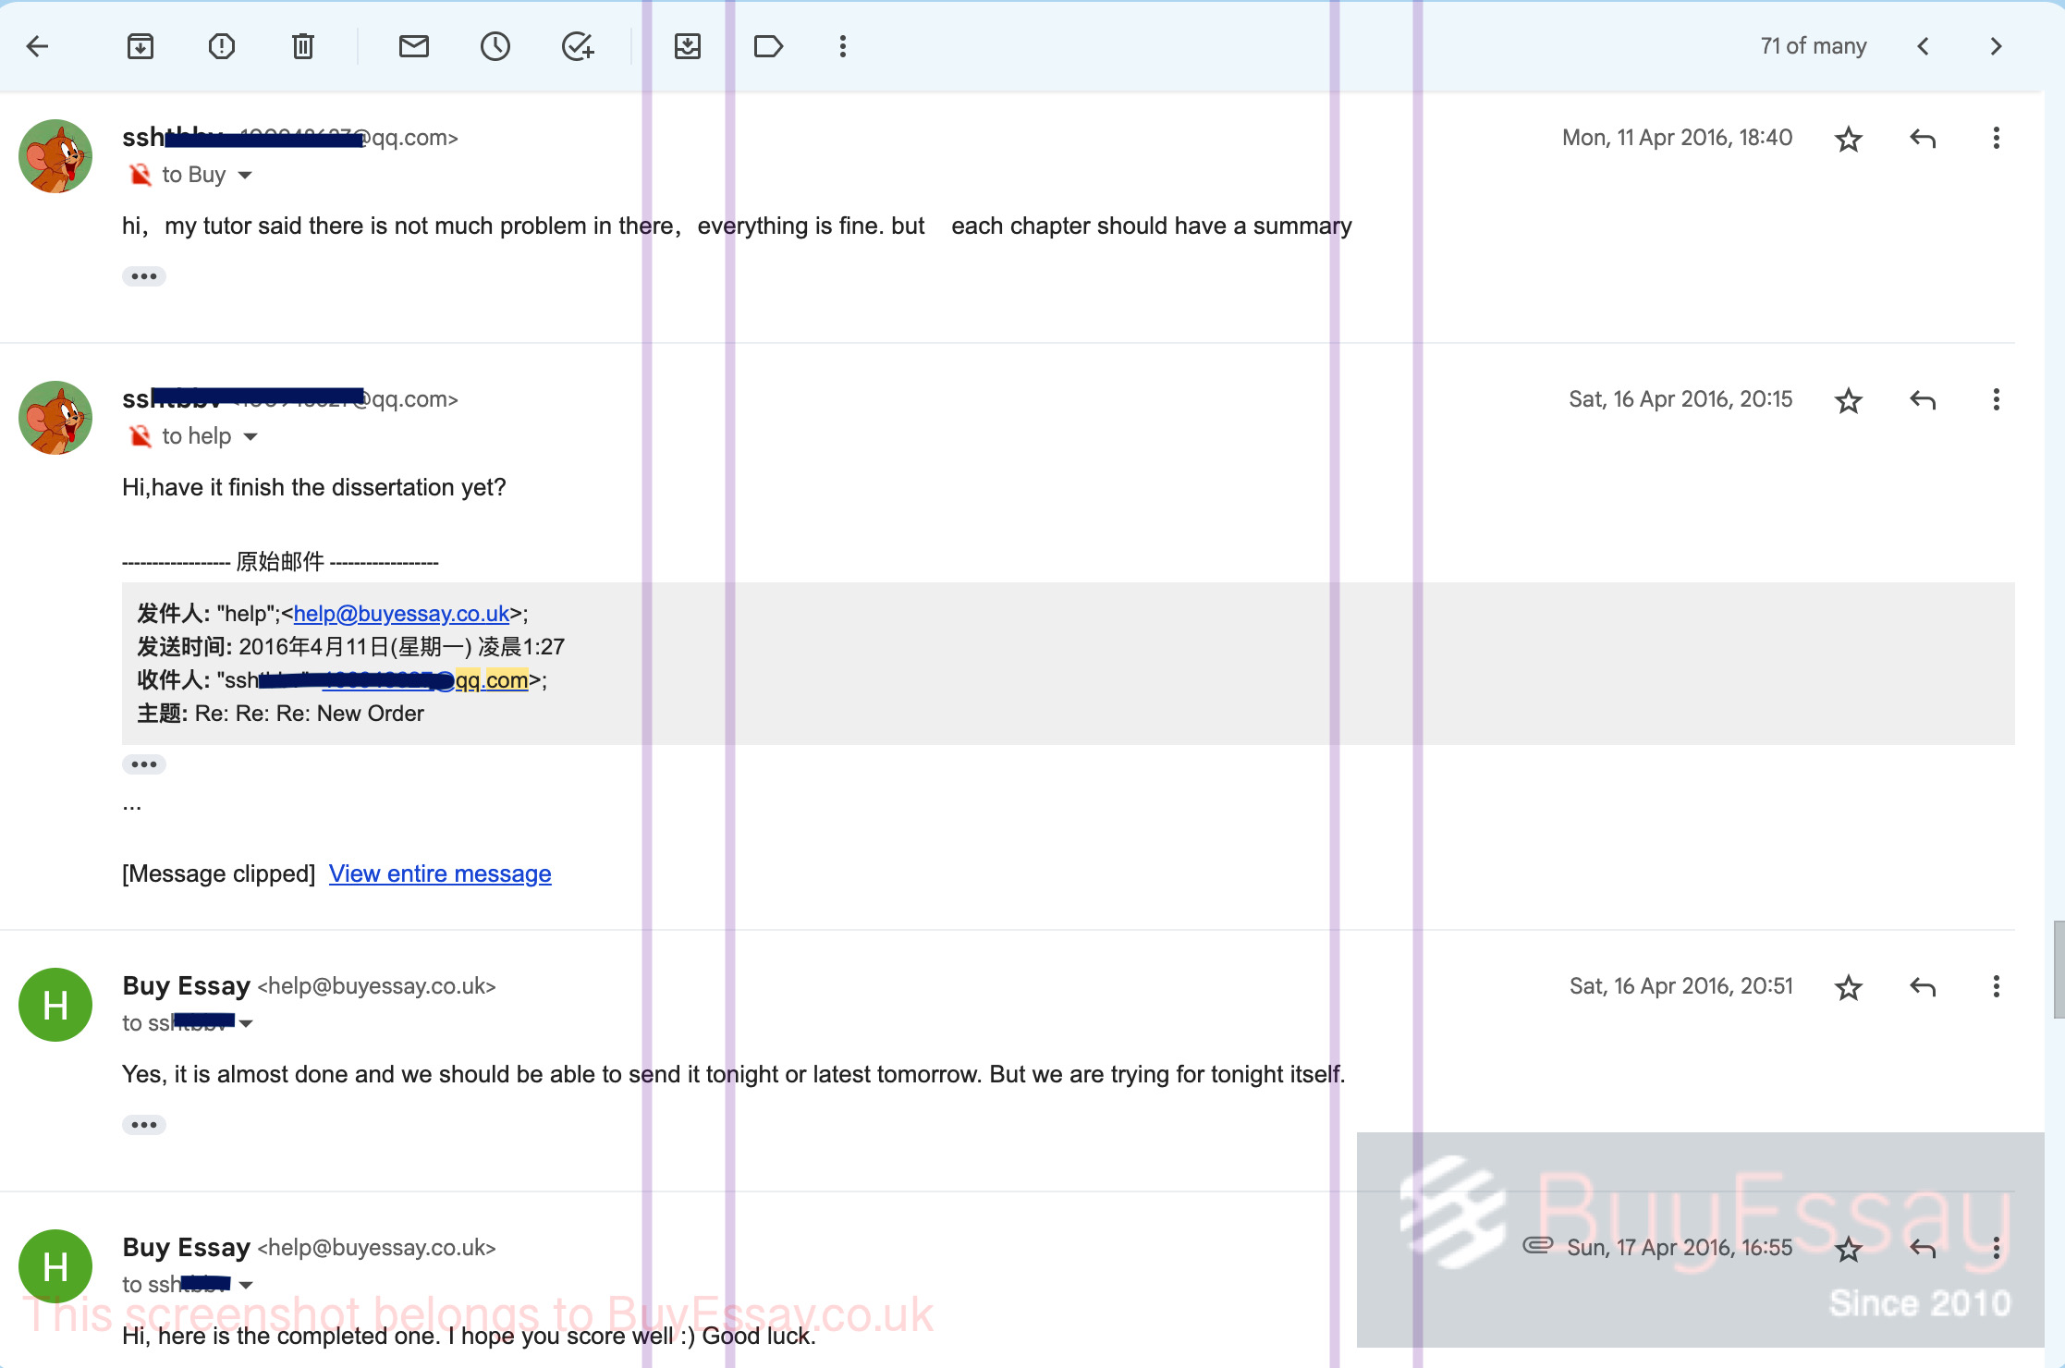Open toolbar More options menu
2065x1368 pixels.
843,46
